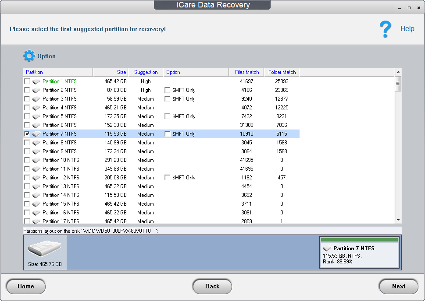425x301 pixels.
Task: Check the Partition 1 NTFS checkbox
Action: [27, 81]
